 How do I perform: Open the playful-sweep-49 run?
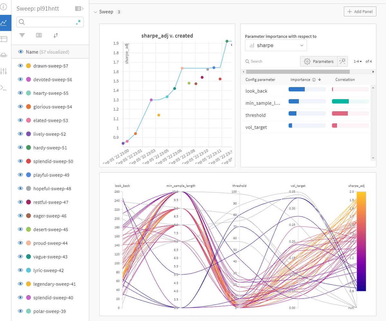point(51,175)
